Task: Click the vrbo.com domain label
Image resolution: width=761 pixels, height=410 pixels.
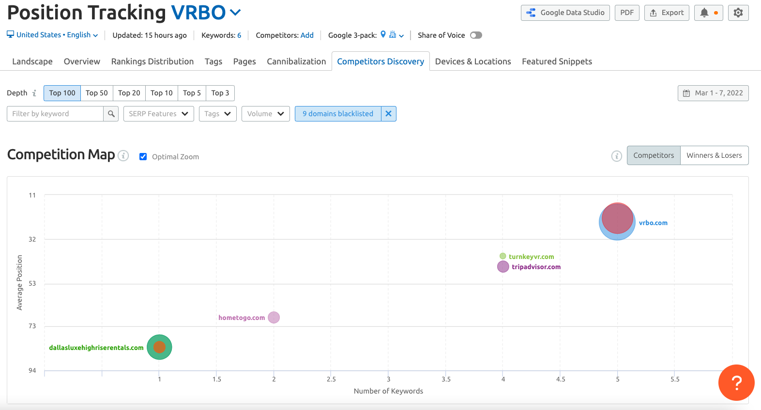Action: click(653, 223)
